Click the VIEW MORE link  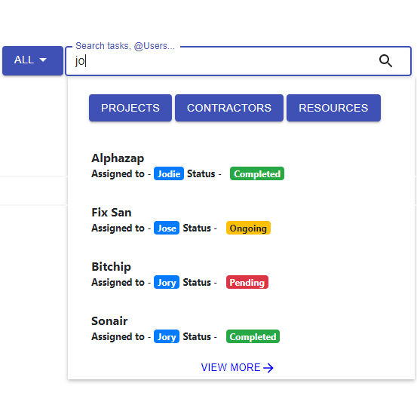237,367
